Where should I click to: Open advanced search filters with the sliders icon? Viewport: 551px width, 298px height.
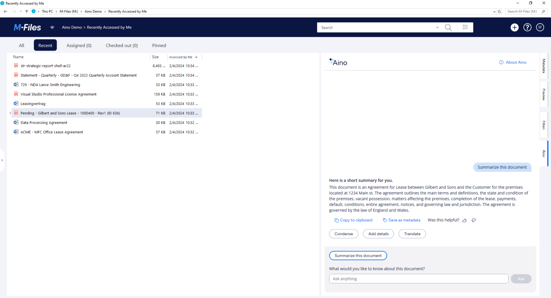(x=465, y=27)
